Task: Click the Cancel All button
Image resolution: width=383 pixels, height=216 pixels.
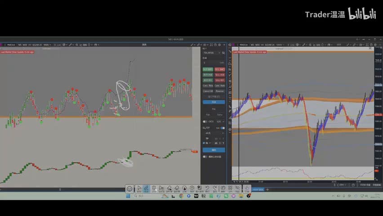Action: (208, 91)
